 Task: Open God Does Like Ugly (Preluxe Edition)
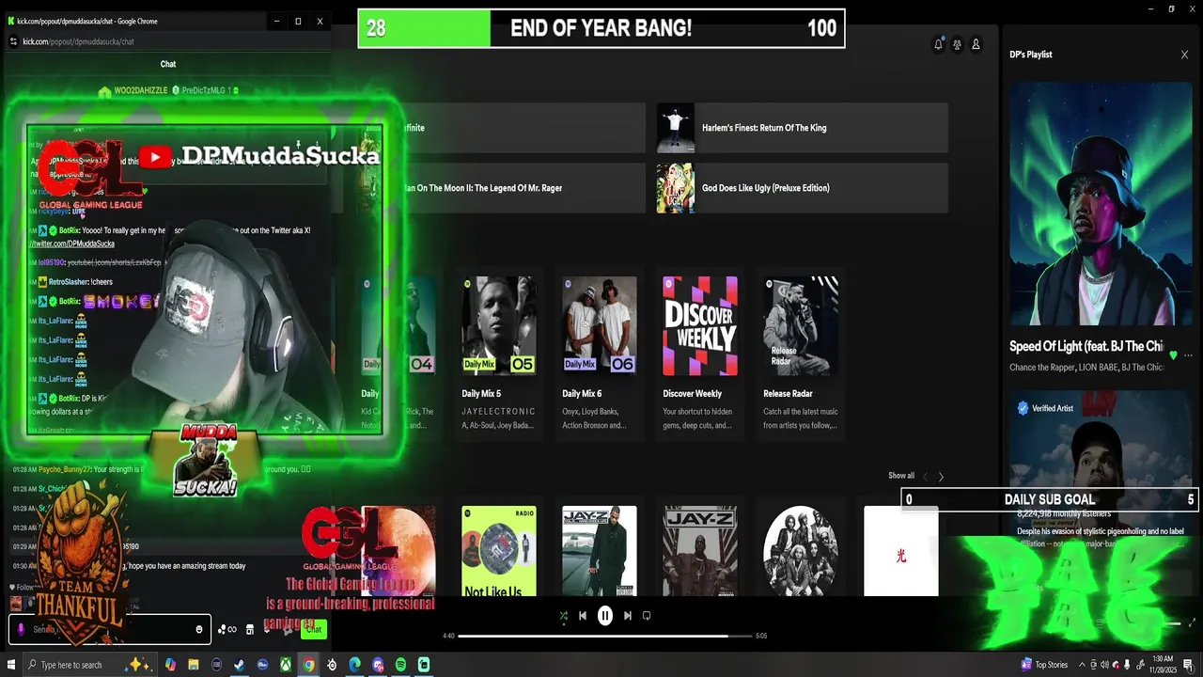tap(802, 188)
